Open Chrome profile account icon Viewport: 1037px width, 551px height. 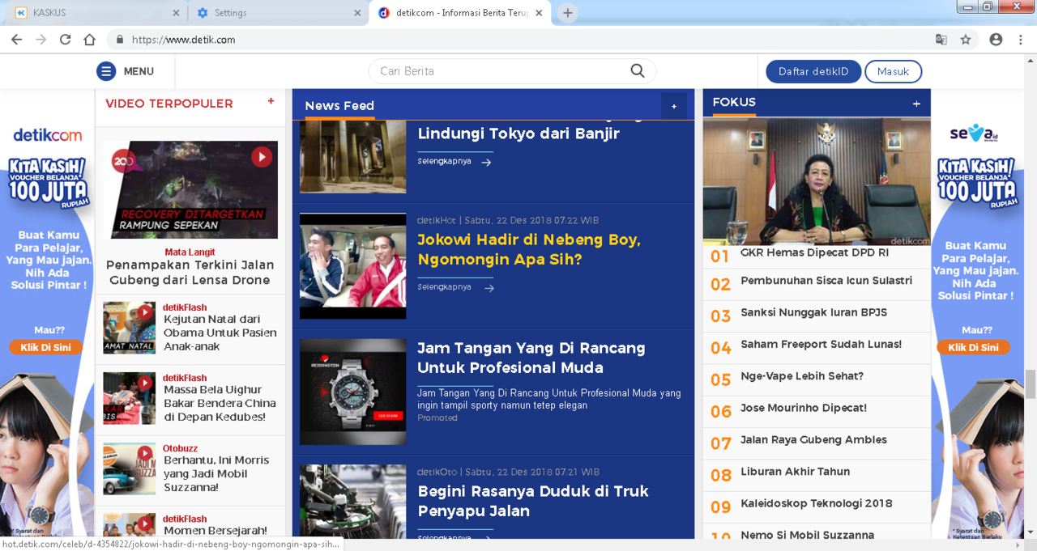996,40
